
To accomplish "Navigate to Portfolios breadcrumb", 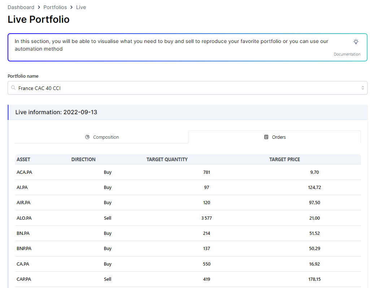I will (x=55, y=7).
